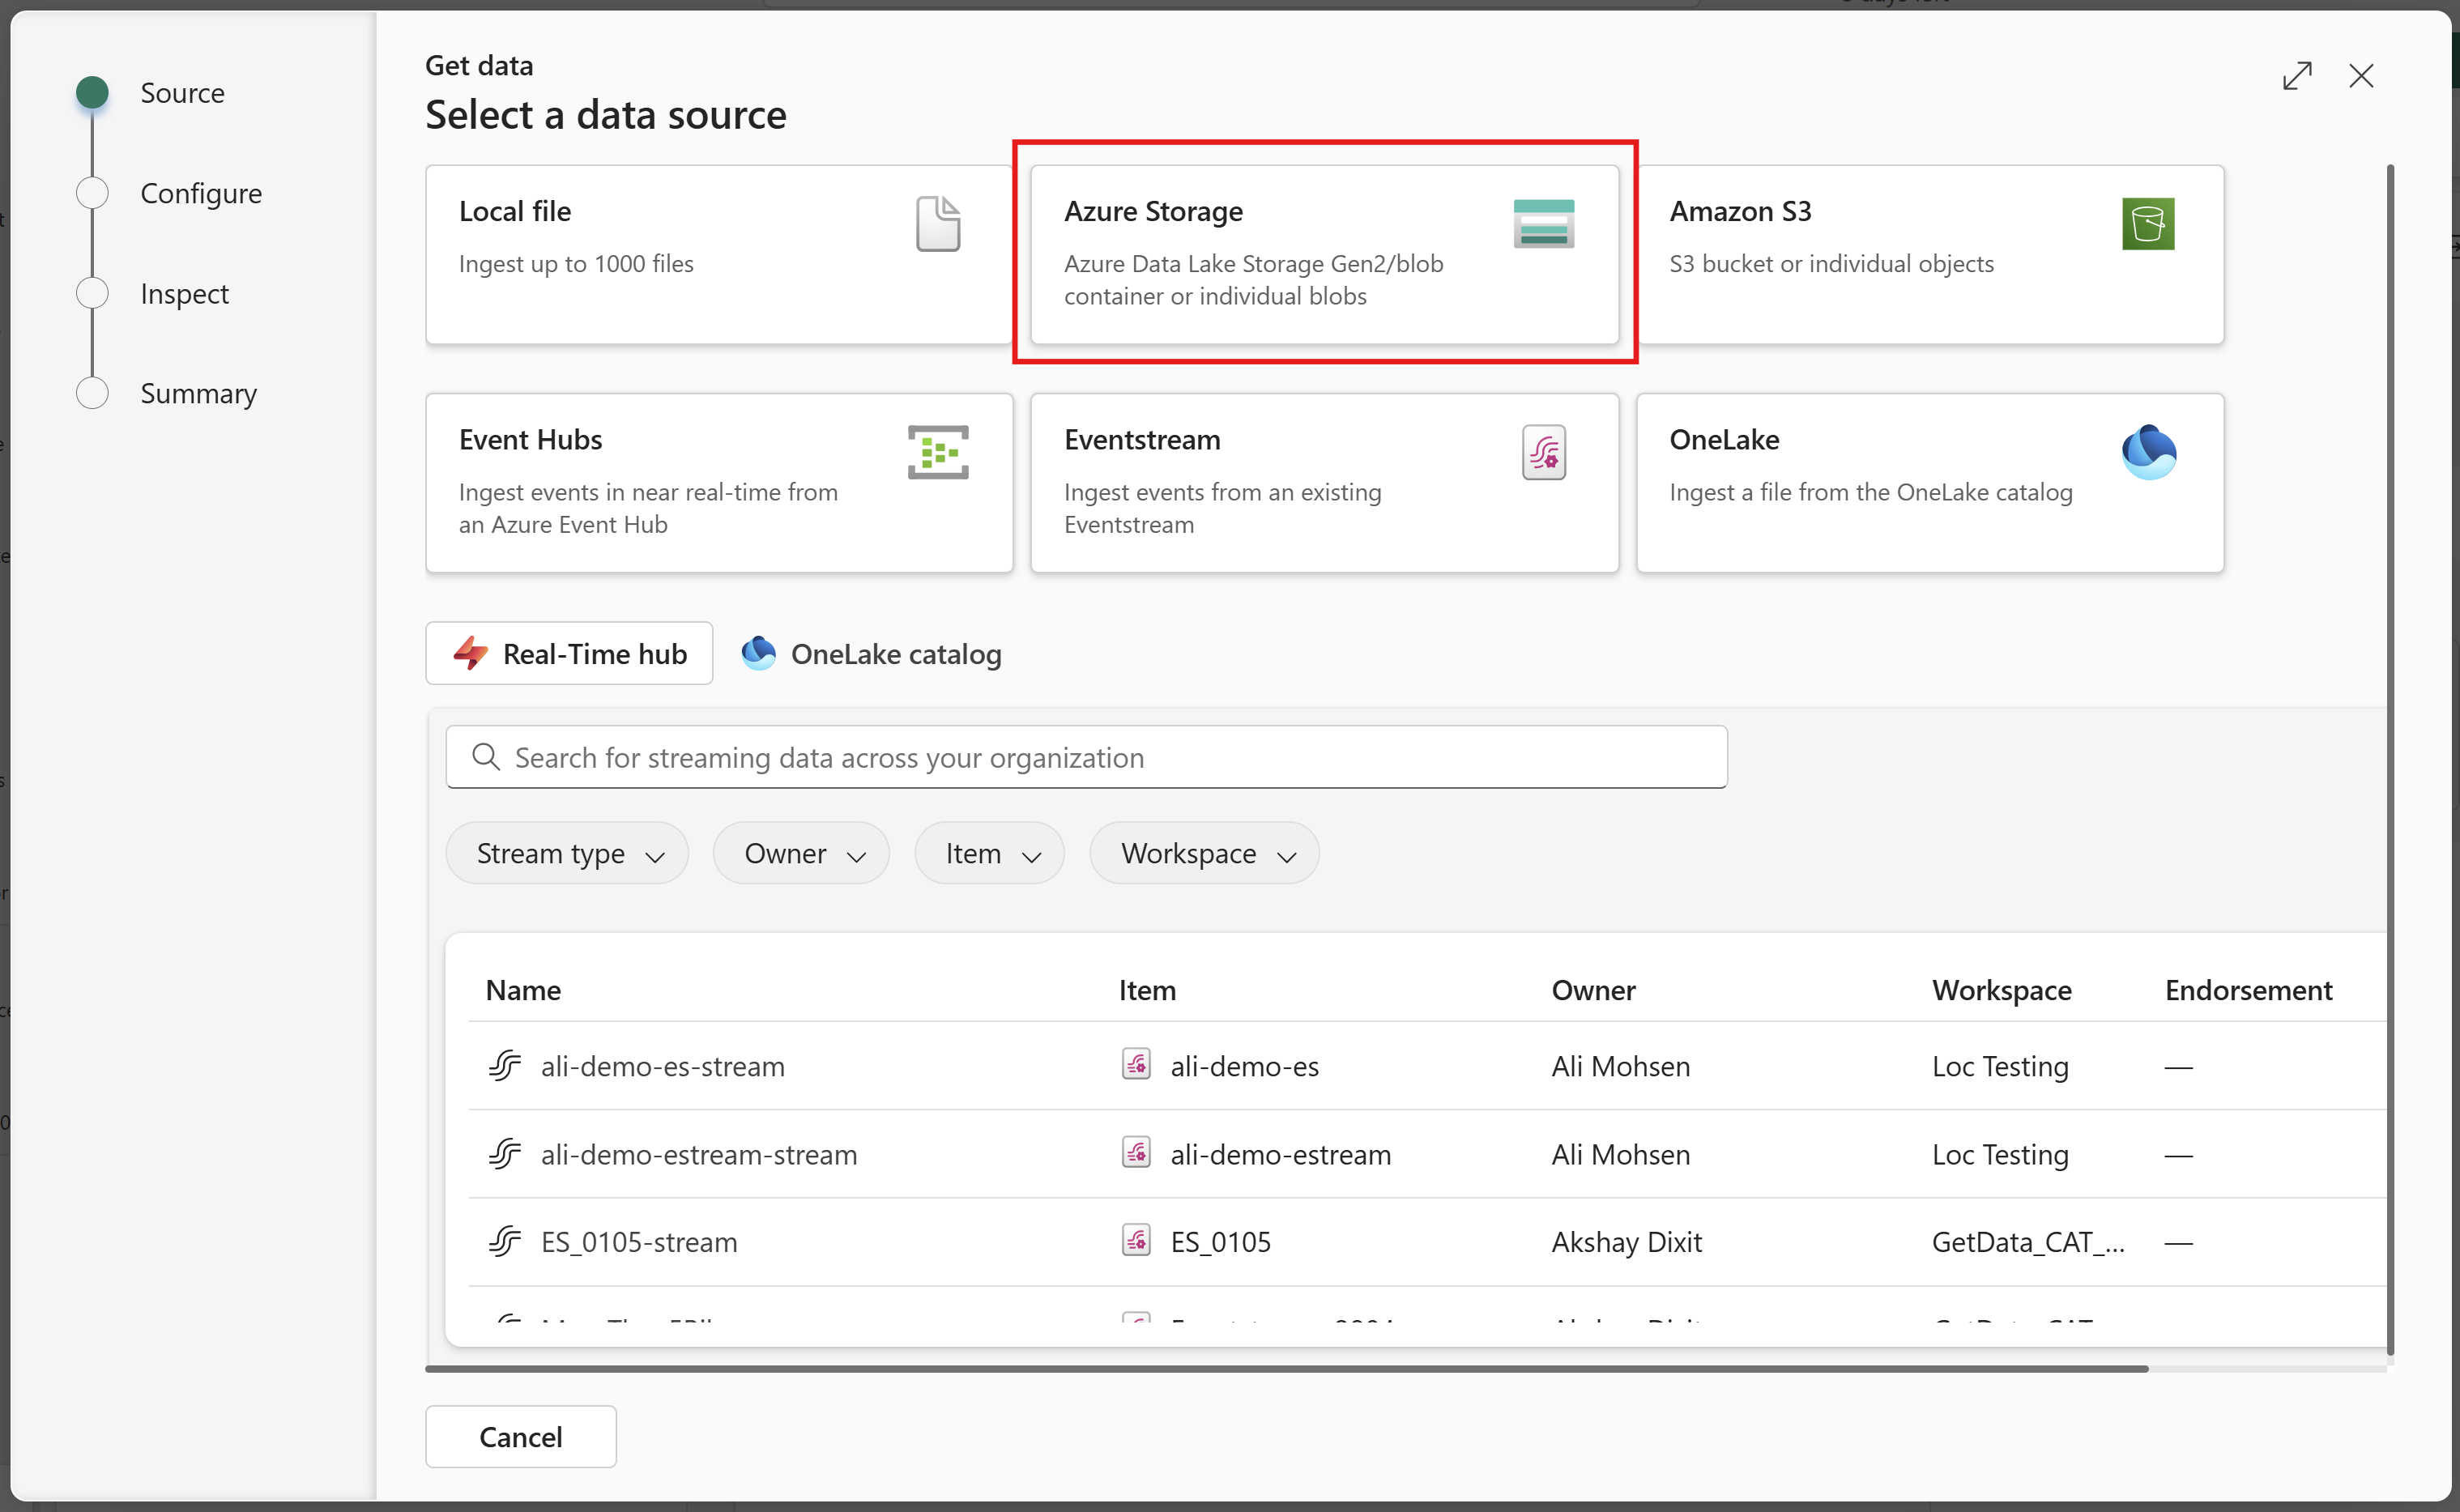Go to the Inspect step label
Image resolution: width=2460 pixels, height=1512 pixels.
click(184, 293)
